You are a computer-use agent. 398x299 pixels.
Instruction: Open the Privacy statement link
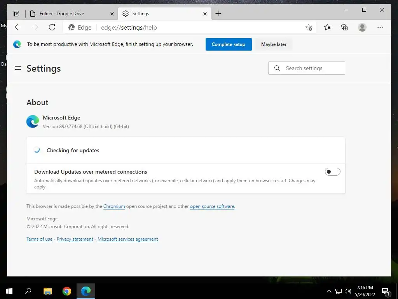pyautogui.click(x=75, y=239)
